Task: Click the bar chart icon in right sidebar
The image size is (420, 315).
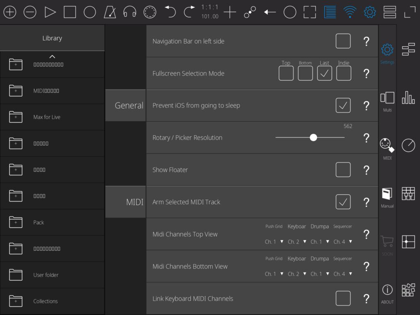Action: 408,98
